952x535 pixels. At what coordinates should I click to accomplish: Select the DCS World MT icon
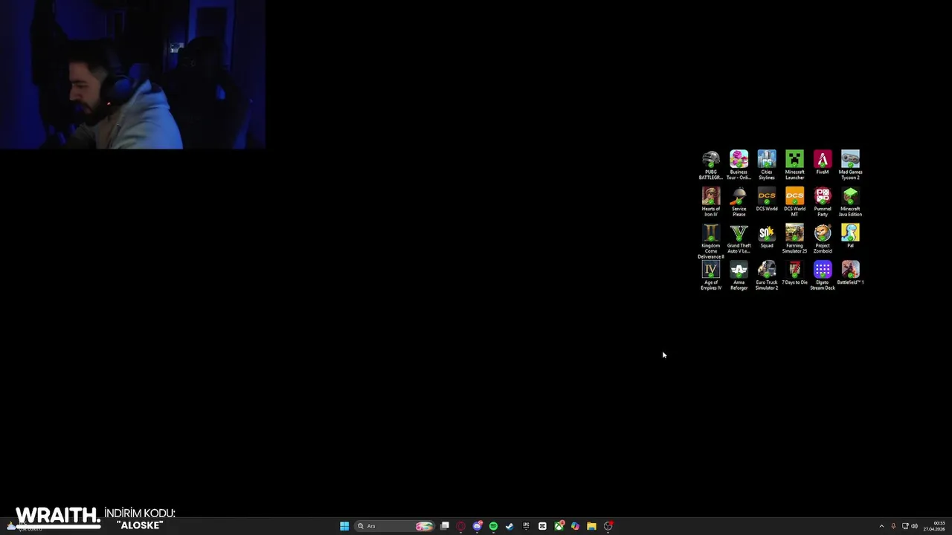[794, 201]
